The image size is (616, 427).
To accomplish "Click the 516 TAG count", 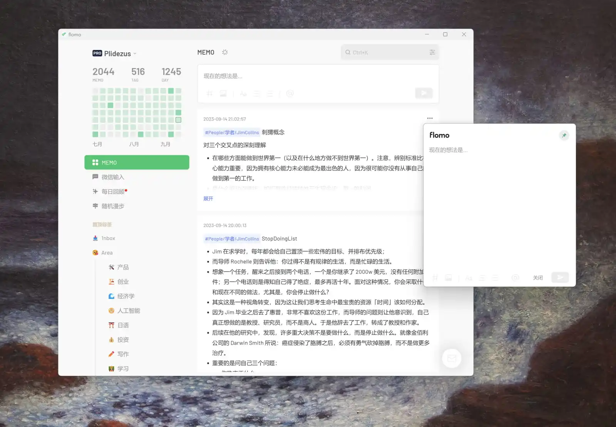I will pyautogui.click(x=138, y=74).
